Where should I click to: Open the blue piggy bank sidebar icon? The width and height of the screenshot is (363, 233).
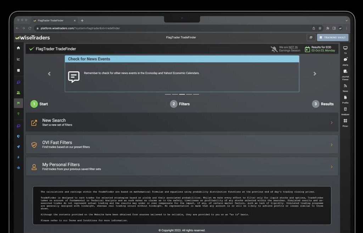click(18, 168)
